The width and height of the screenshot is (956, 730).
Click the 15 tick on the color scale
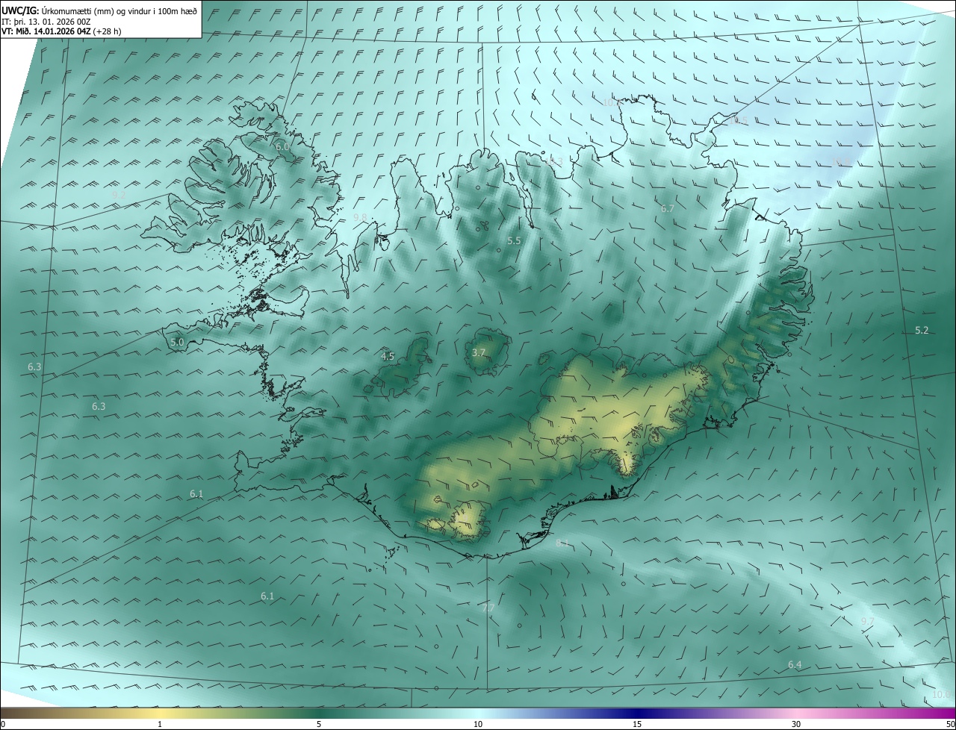click(637, 725)
